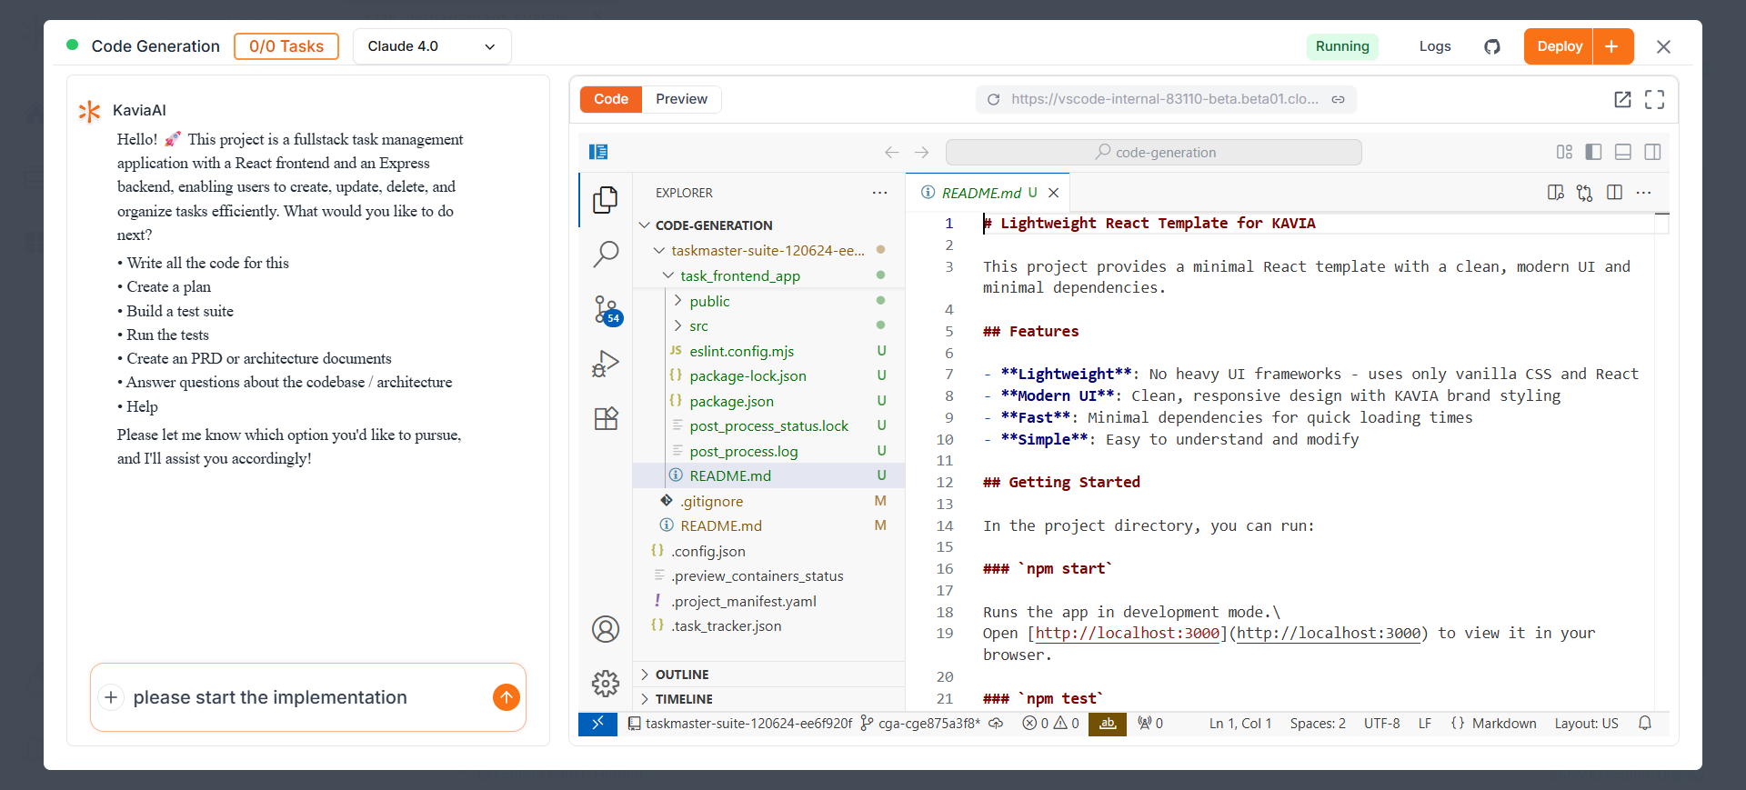
Task: Close the Code Generation dialog
Action: click(1663, 46)
